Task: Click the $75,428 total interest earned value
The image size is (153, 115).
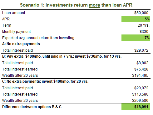Action: pos(141,69)
